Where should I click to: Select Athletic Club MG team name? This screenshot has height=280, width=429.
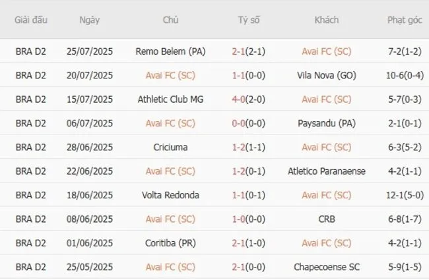pos(170,99)
